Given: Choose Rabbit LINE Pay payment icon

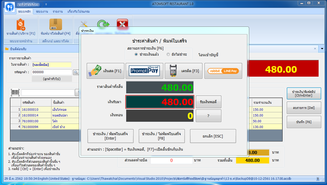Looking at the screenshot, I should click(x=223, y=71).
